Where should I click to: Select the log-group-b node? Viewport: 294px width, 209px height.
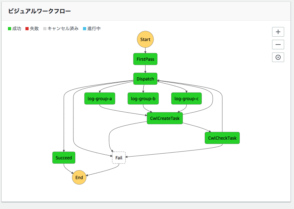pyautogui.click(x=143, y=98)
